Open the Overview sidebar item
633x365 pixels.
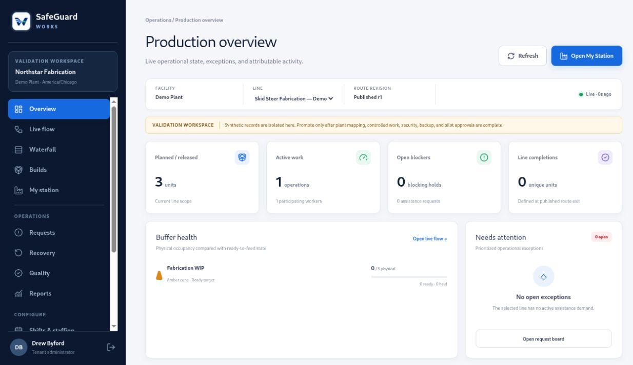pyautogui.click(x=59, y=109)
